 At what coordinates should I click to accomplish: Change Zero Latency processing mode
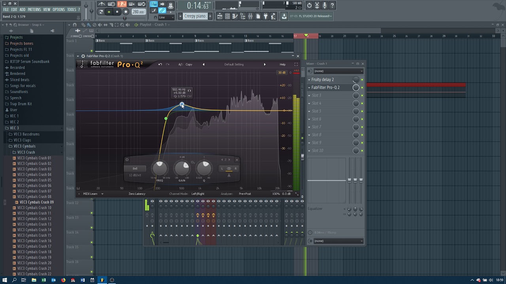click(x=137, y=194)
